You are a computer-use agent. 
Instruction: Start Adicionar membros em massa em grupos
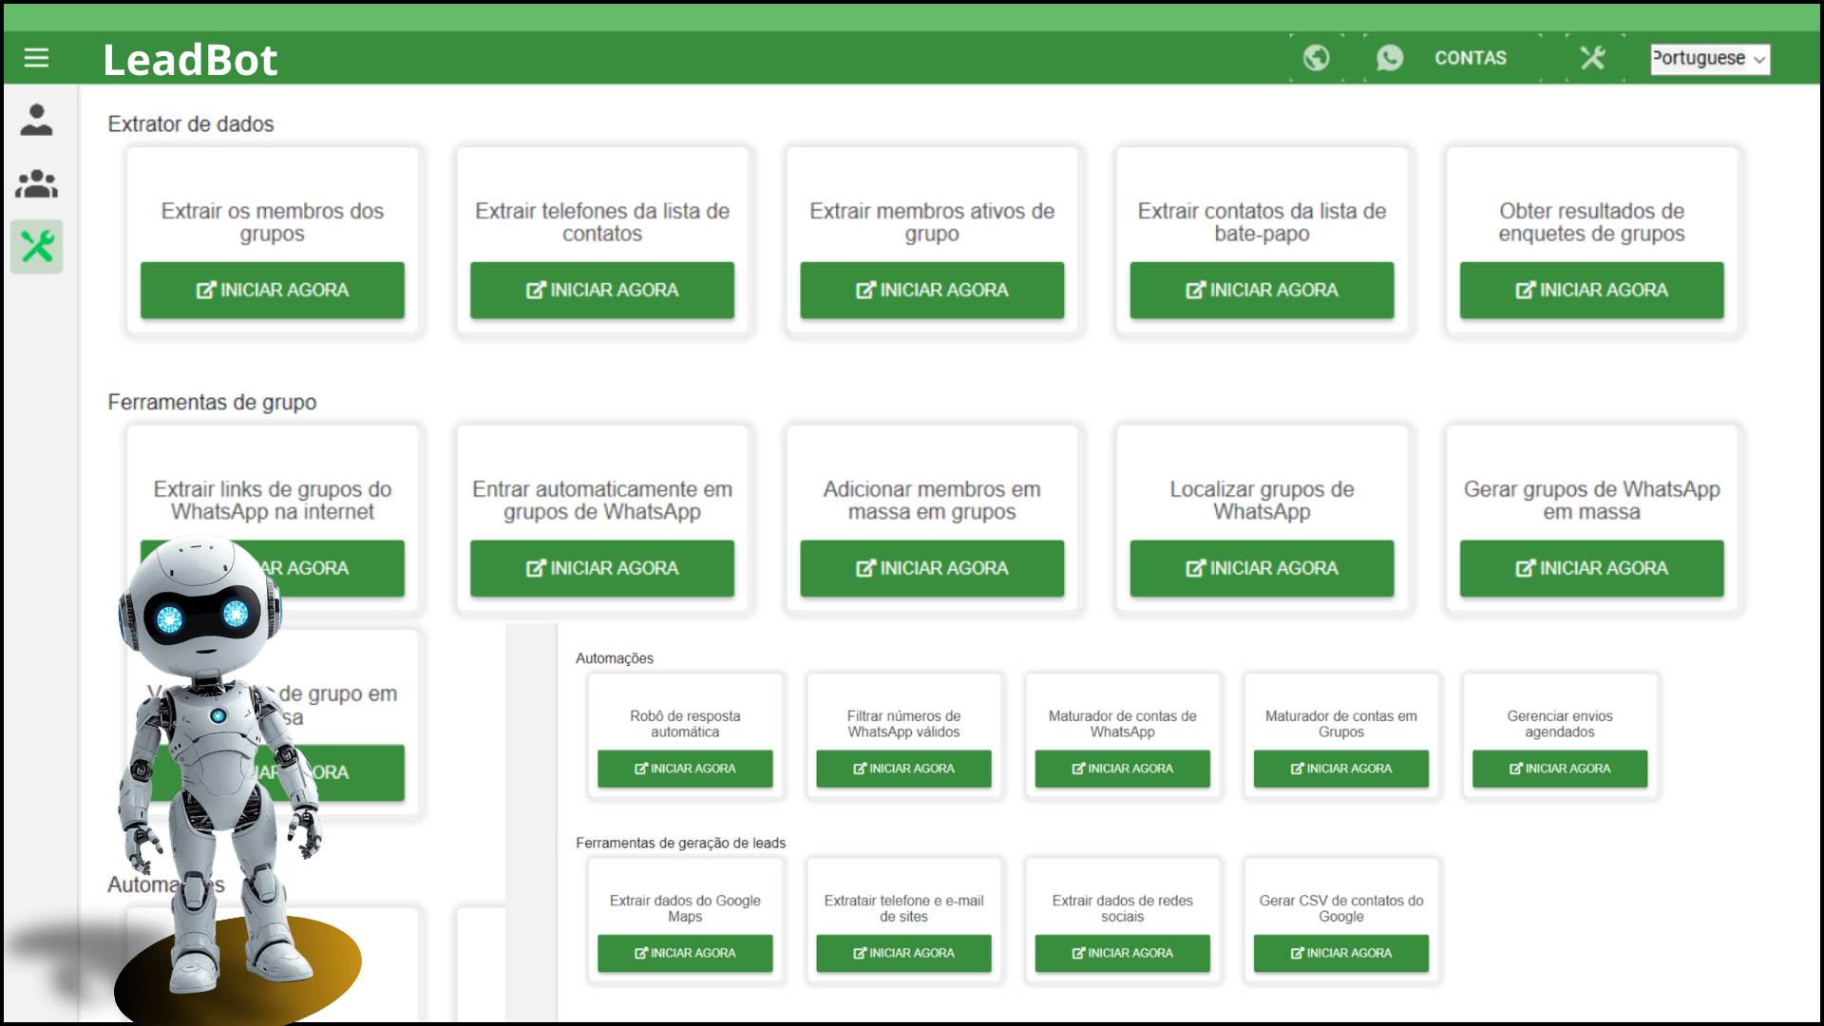tap(932, 568)
